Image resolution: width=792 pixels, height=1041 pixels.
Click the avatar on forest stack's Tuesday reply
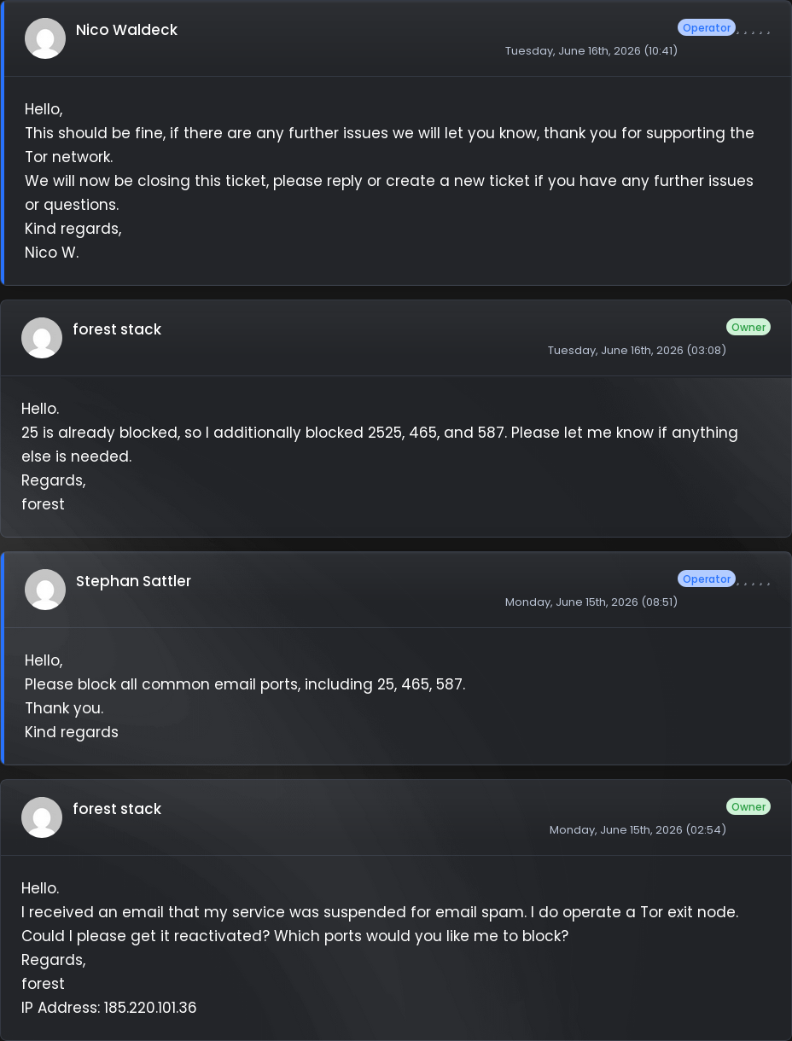pos(42,338)
